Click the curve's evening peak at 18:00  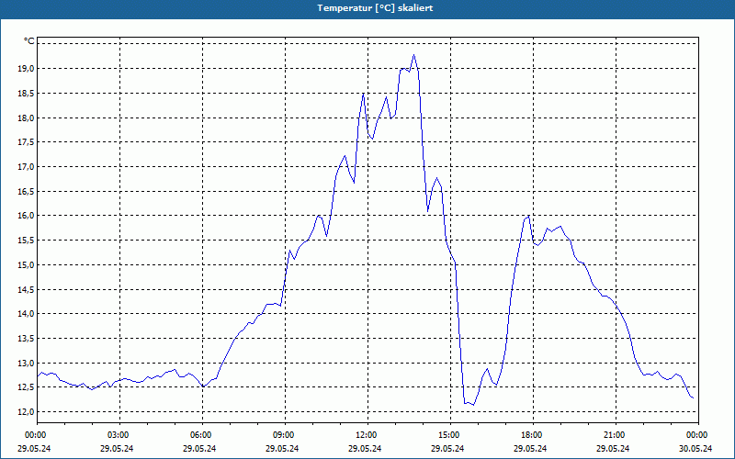(x=528, y=216)
